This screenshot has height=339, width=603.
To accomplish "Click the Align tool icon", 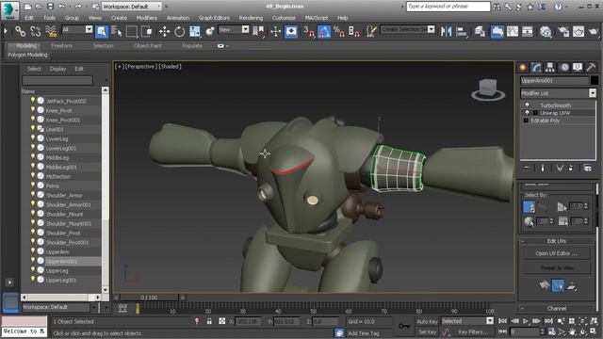I will click(461, 31).
